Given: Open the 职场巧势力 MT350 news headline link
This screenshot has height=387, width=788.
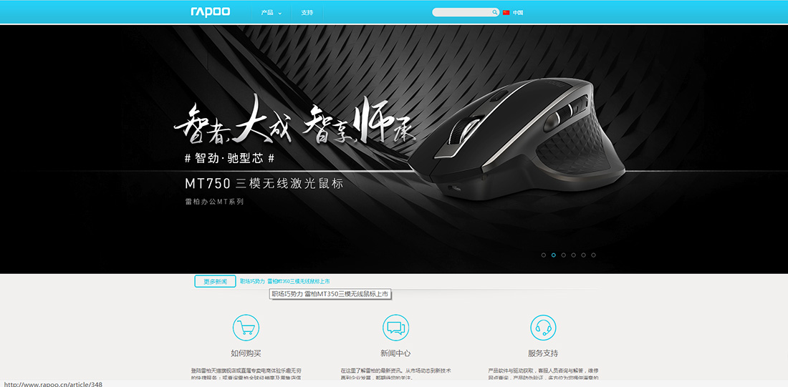Looking at the screenshot, I should (x=285, y=282).
